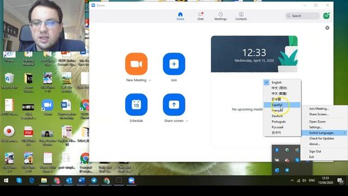Click Exit in the tray menu
The image size is (348, 196).
click(x=325, y=157)
